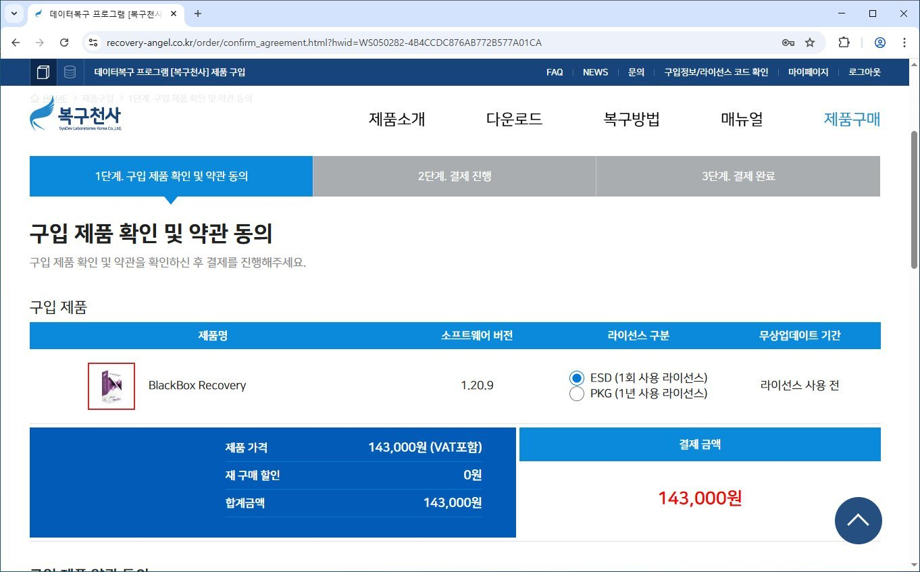Click the BlackBox Recovery product name

pyautogui.click(x=197, y=386)
